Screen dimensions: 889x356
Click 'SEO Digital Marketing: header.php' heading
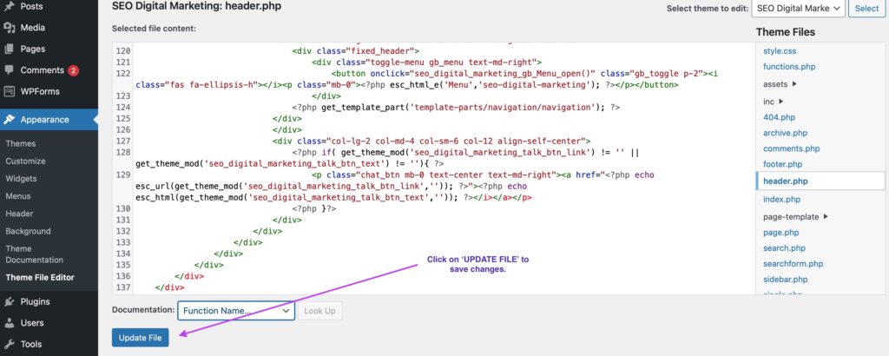tap(196, 7)
